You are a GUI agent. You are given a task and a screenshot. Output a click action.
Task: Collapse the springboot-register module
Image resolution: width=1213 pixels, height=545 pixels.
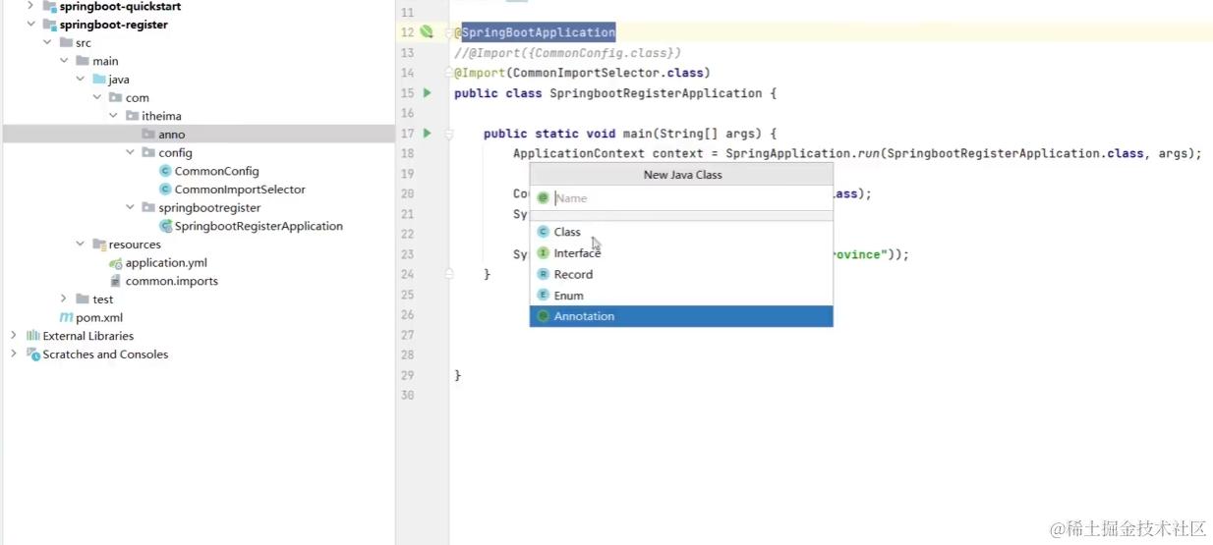[31, 25]
